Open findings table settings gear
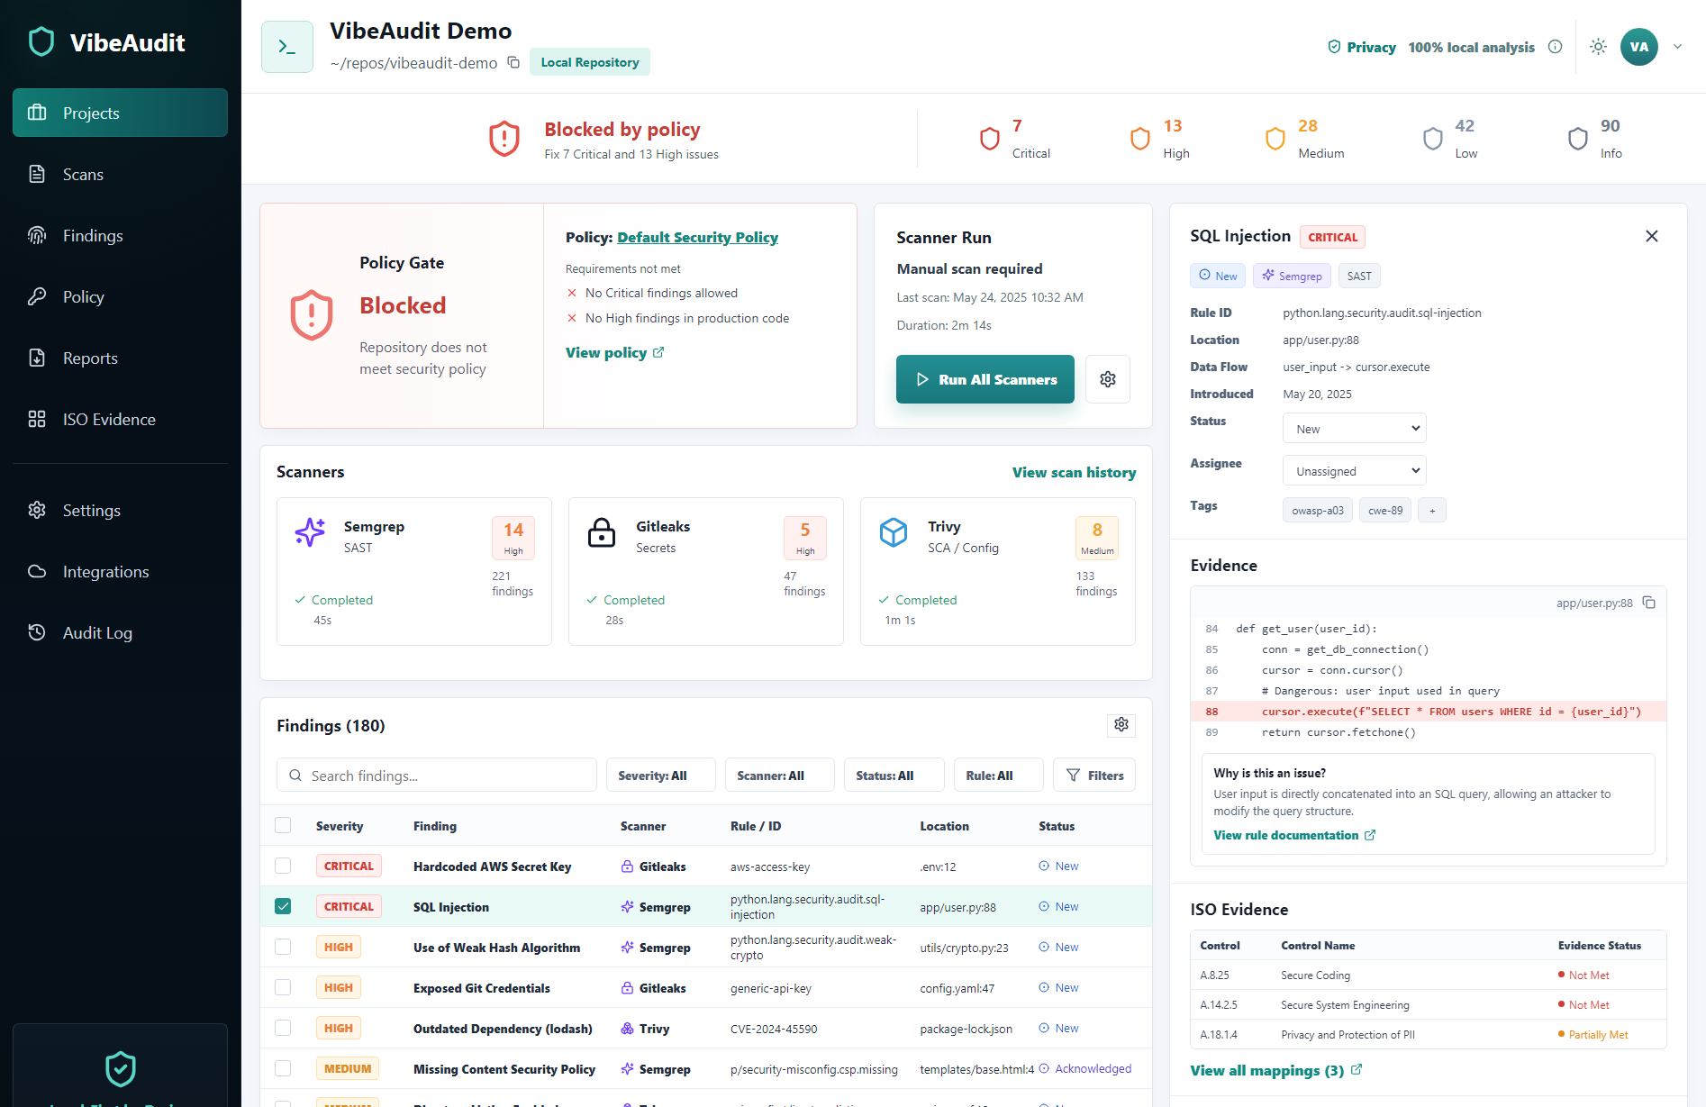The width and height of the screenshot is (1706, 1107). (x=1121, y=725)
